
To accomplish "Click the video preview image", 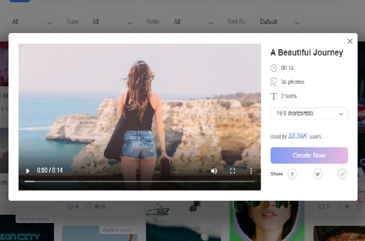I will pyautogui.click(x=139, y=106).
